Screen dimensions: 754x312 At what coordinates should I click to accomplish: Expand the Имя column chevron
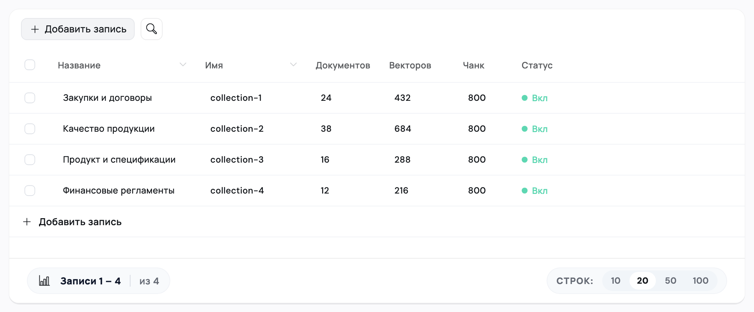click(293, 65)
